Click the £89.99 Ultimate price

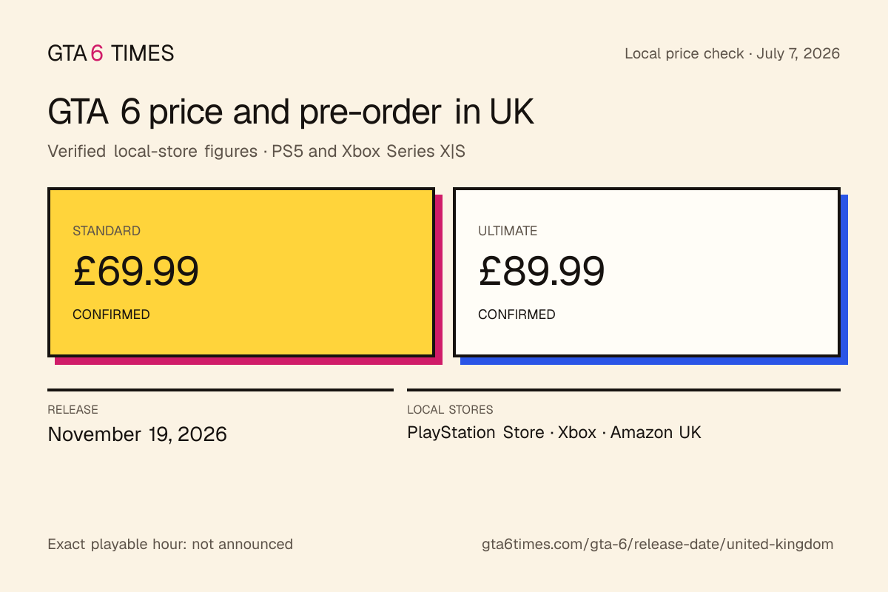[x=542, y=272]
